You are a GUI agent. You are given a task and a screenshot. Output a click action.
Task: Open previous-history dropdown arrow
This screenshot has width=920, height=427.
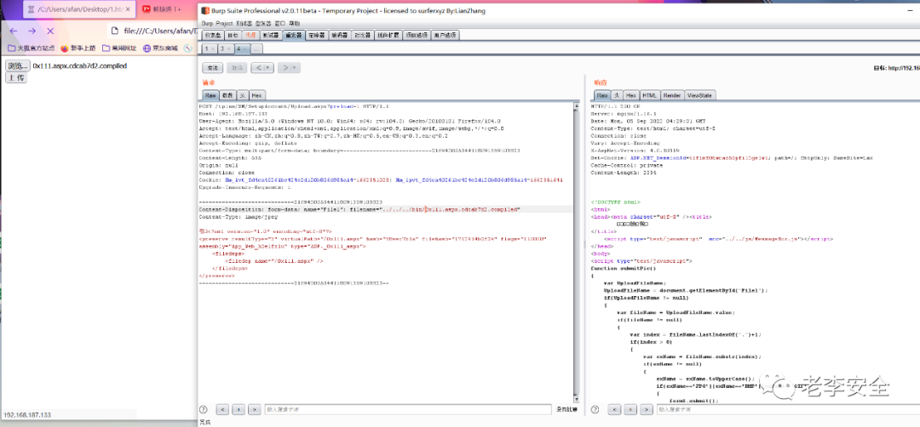coord(268,68)
